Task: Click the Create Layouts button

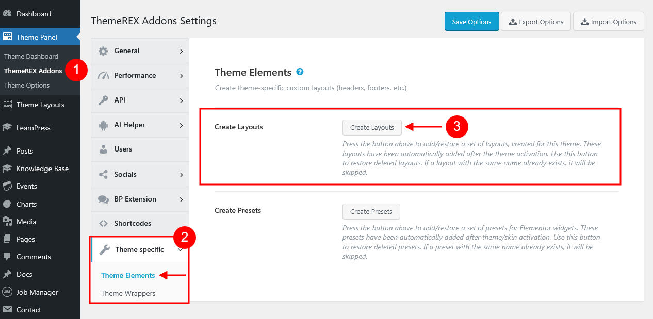Action: tap(372, 127)
